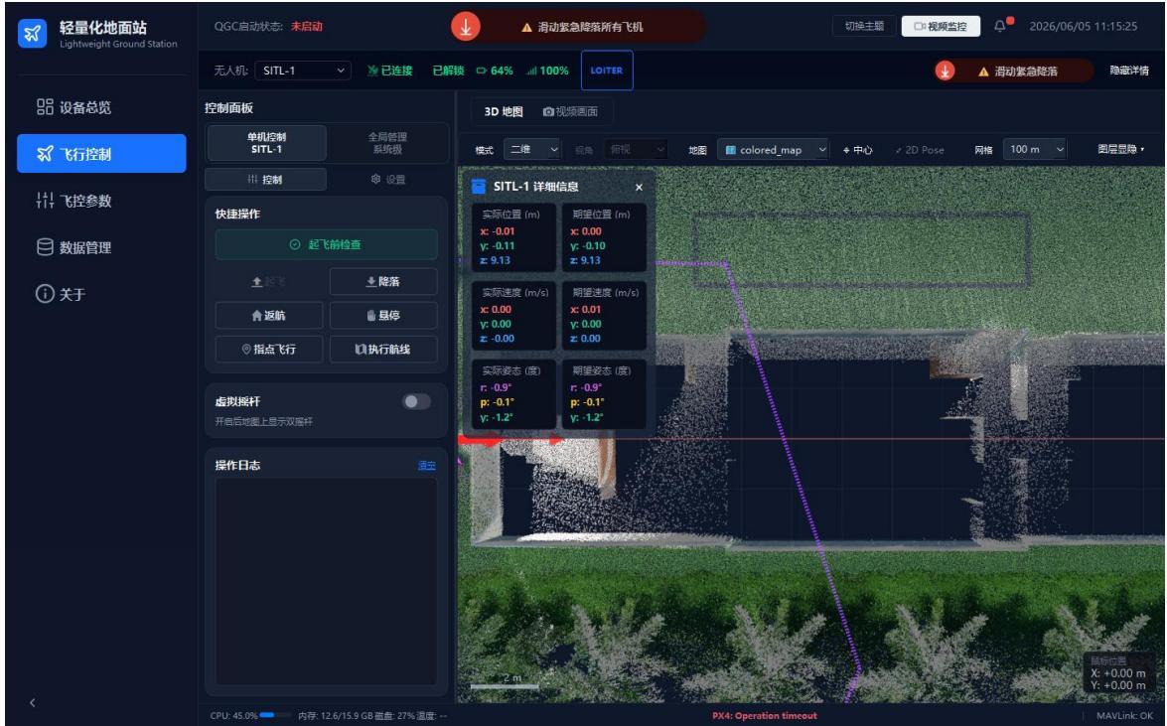Click 返航 return-to-home button

(x=269, y=316)
